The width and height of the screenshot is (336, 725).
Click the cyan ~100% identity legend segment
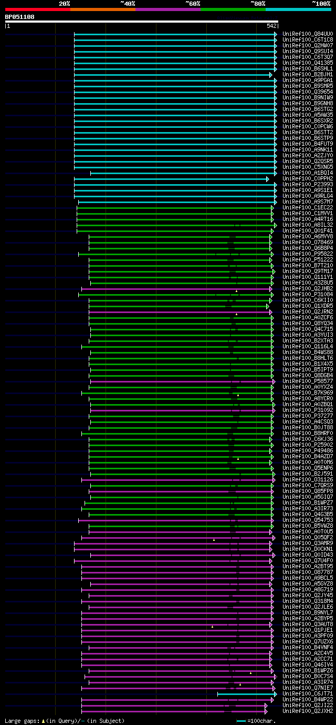pyautogui.click(x=298, y=9)
